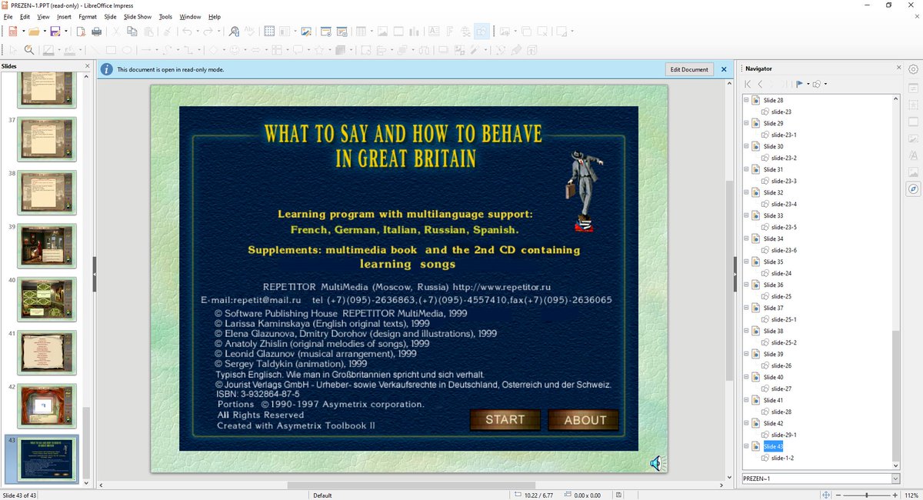The width and height of the screenshot is (923, 500).
Task: Click Navigator Show Shapes icon
Action: pos(817,84)
